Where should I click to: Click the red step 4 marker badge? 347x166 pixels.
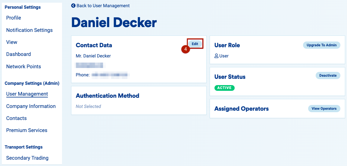pyautogui.click(x=186, y=49)
